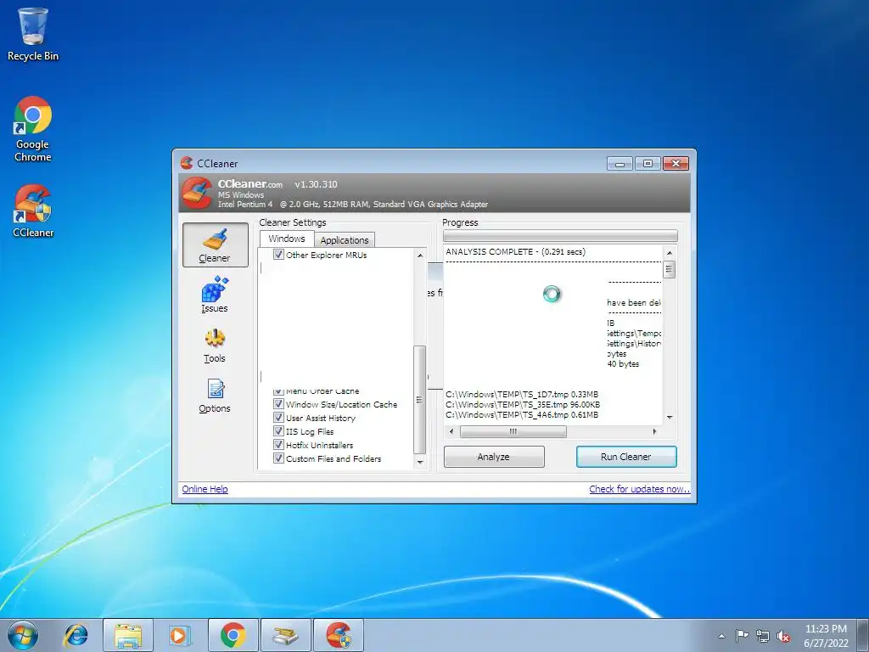
Task: Open the Action Center flag icon
Action: 742,635
